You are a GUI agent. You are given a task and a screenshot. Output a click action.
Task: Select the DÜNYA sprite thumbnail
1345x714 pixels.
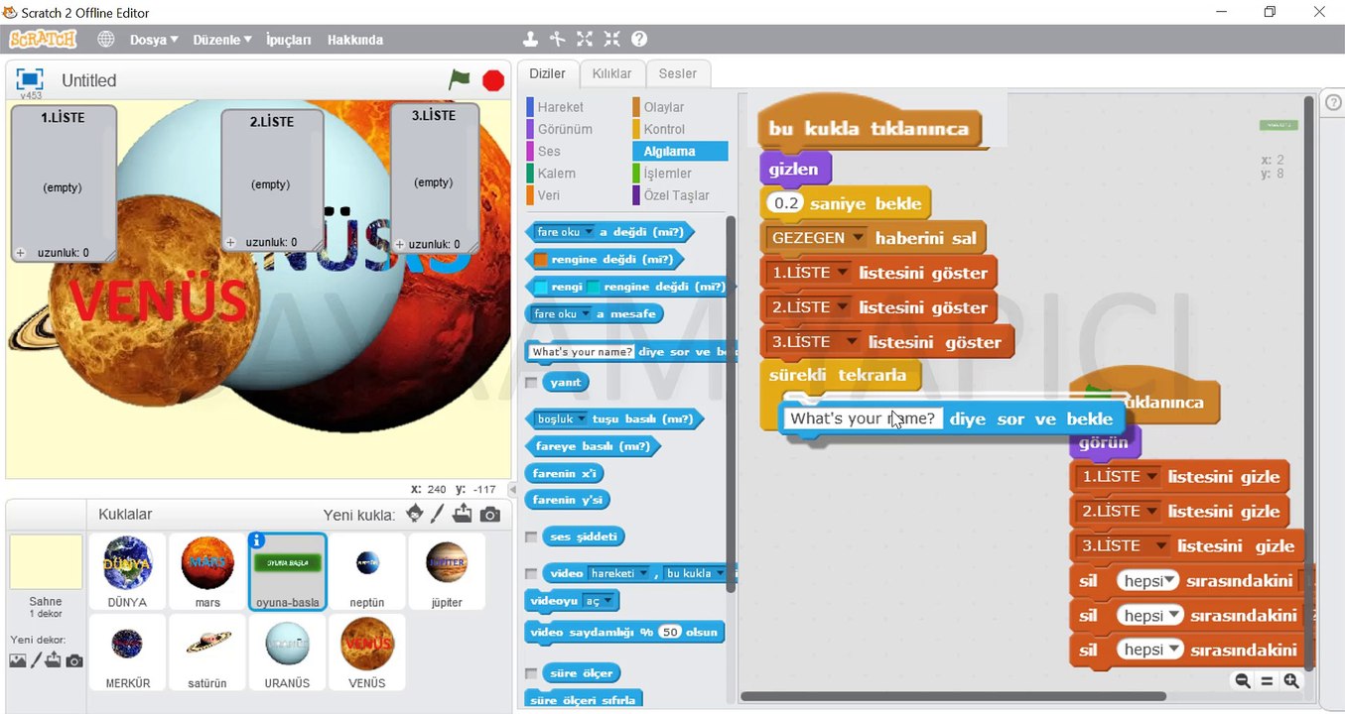[x=127, y=571]
